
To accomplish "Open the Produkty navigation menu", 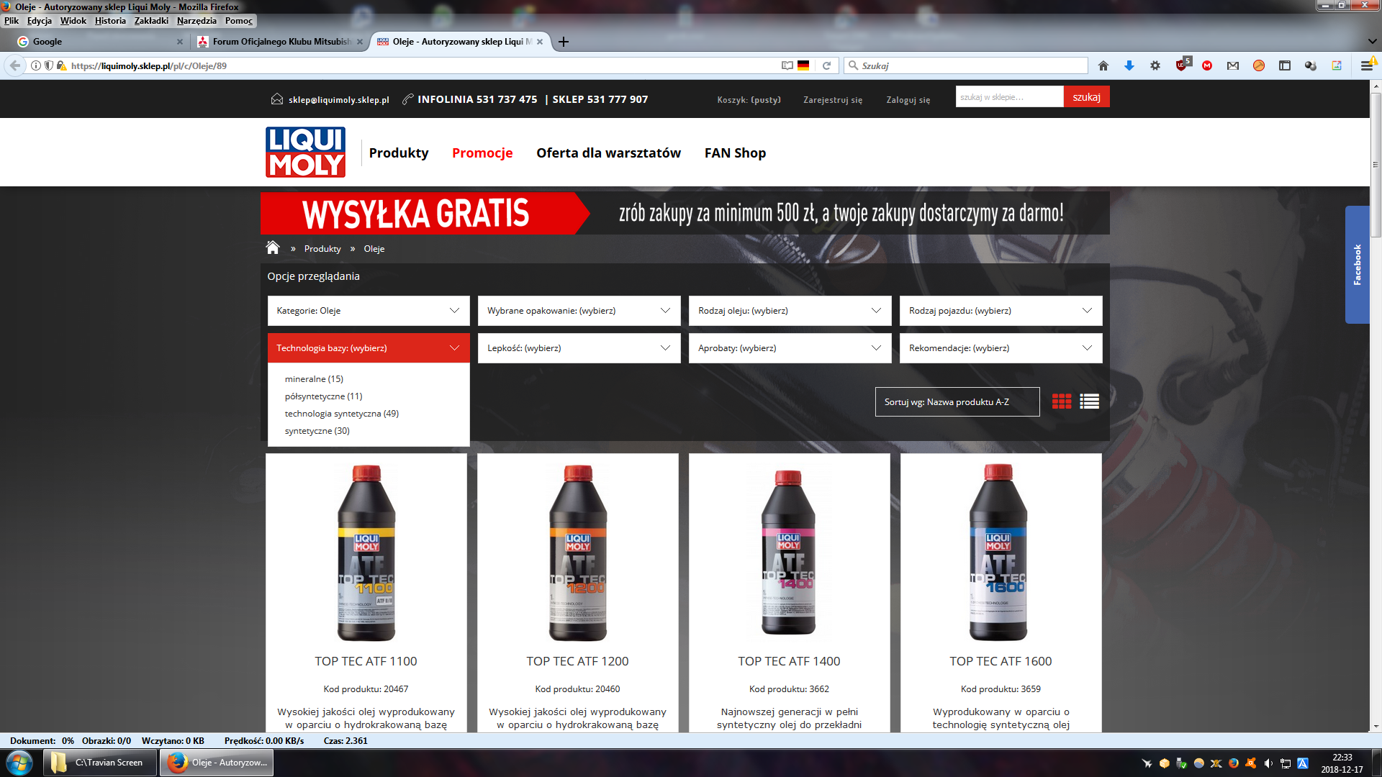I will 399,153.
